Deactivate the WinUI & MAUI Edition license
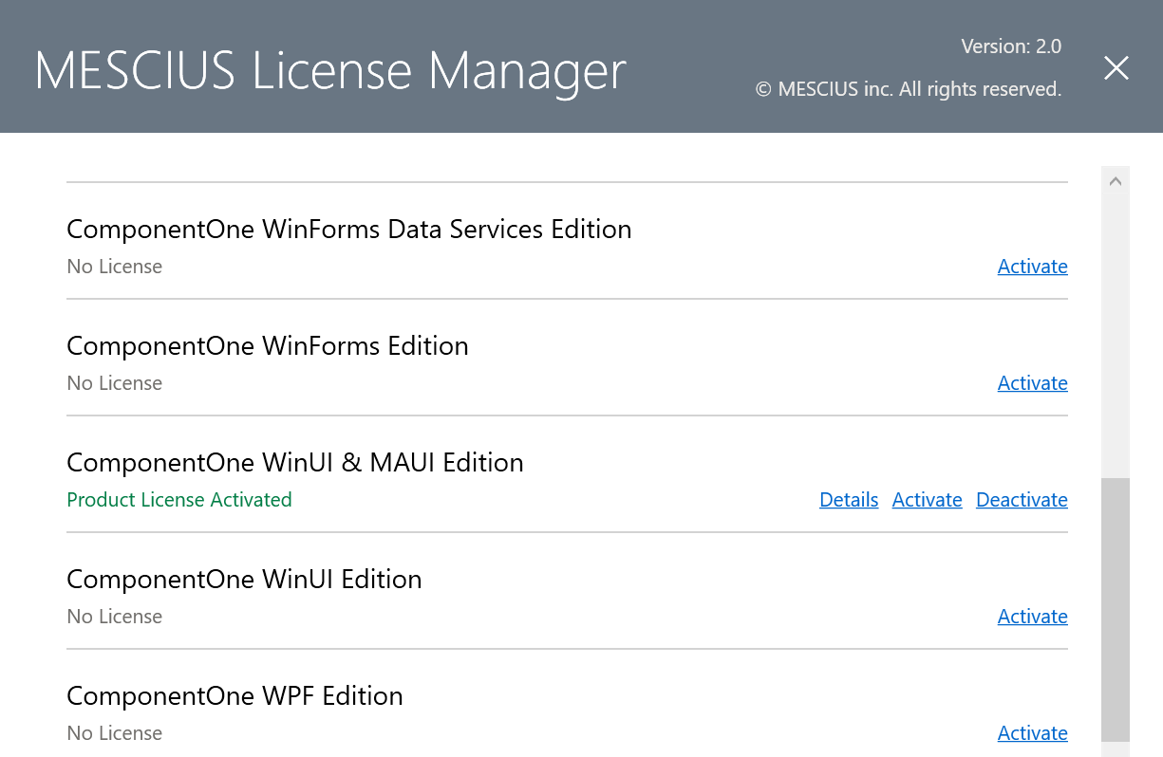Viewport: 1163px width, 757px height. pos(1022,500)
